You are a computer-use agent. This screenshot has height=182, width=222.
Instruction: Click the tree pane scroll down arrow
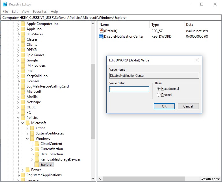93,179
